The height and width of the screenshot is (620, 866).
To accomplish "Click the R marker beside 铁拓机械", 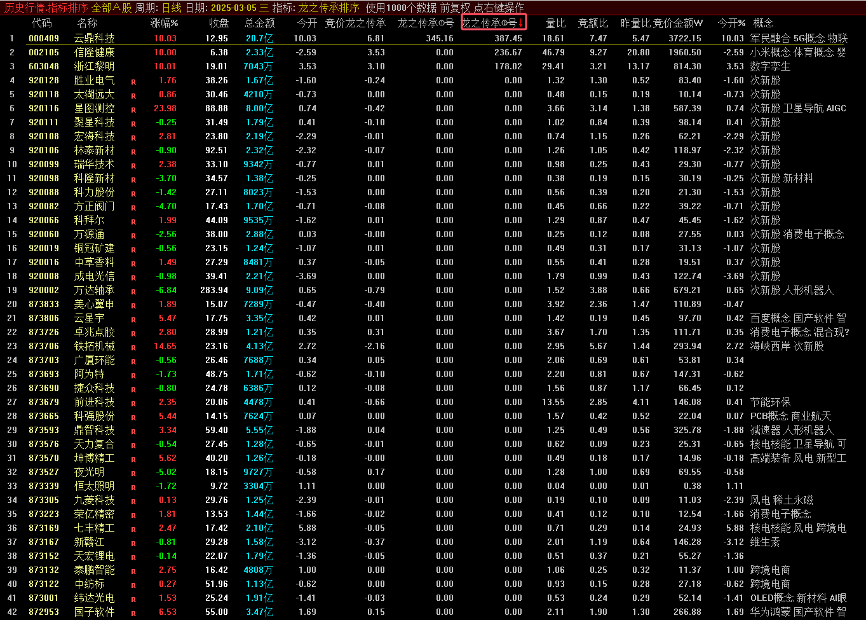I will point(133,348).
